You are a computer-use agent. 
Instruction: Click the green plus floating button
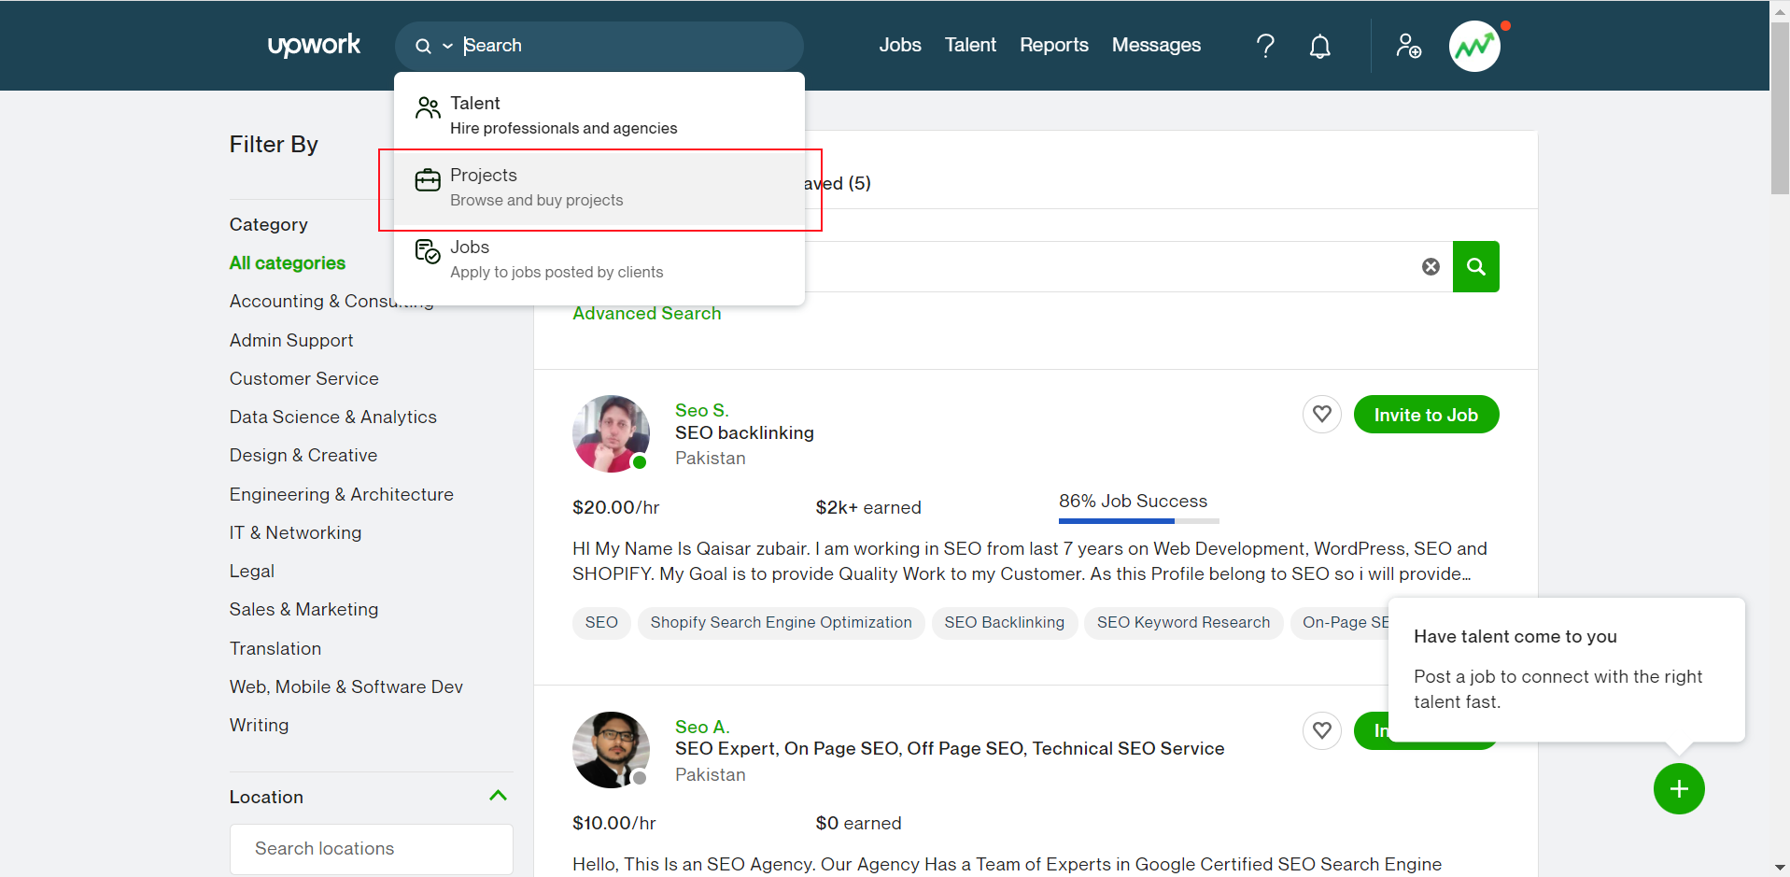tap(1678, 789)
